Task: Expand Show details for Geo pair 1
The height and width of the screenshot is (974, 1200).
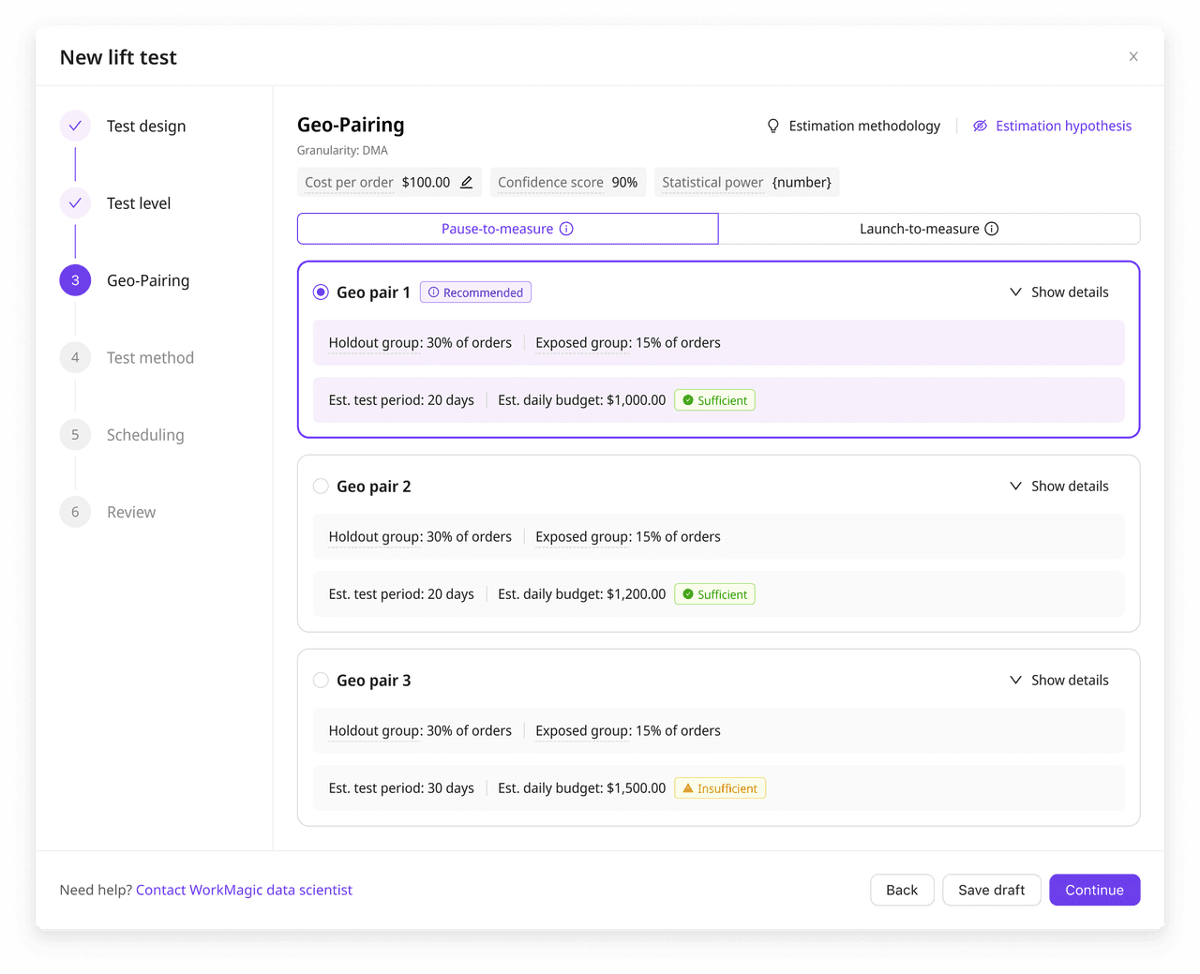Action: point(1058,292)
